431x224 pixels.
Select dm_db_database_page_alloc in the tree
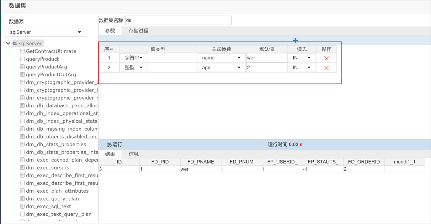pyautogui.click(x=62, y=106)
